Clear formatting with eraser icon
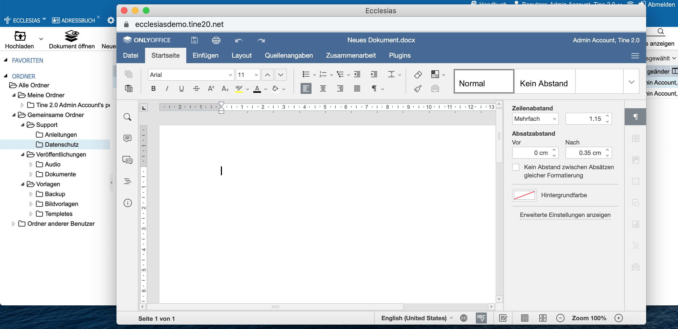678x329 pixels. [x=418, y=74]
